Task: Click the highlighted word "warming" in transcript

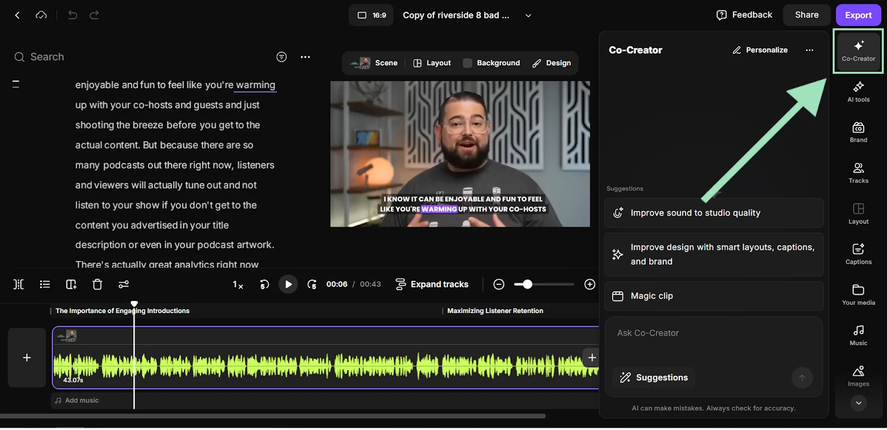Action: tap(256, 85)
